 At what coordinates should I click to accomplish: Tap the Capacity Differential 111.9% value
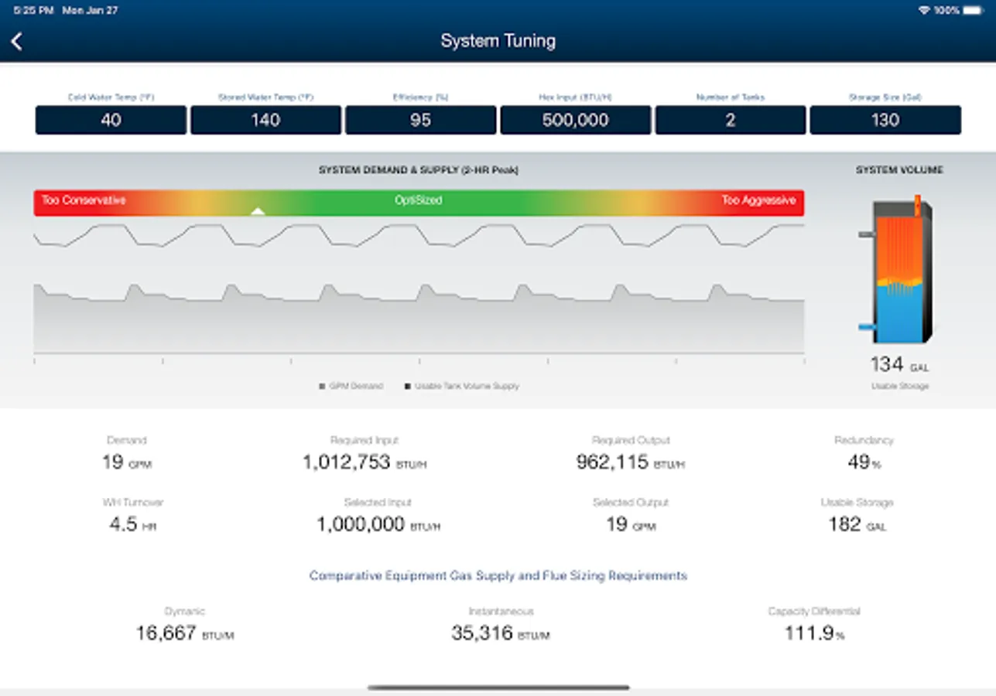point(813,633)
